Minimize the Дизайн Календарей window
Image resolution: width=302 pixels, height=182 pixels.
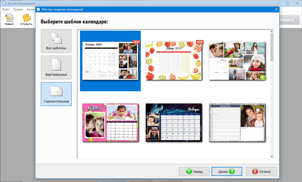point(278,3)
